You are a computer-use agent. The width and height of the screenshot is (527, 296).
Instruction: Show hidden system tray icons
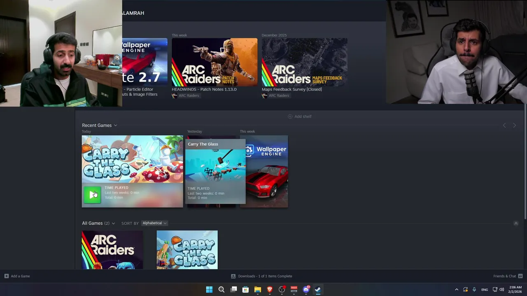pyautogui.click(x=457, y=289)
